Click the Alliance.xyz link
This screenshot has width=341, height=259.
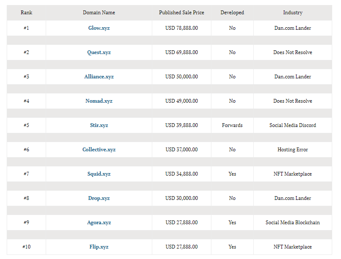click(99, 77)
